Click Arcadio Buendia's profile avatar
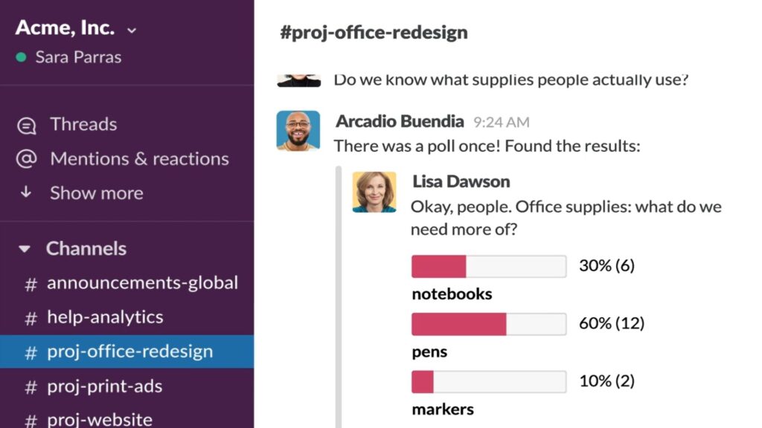The height and width of the screenshot is (428, 762). click(298, 131)
